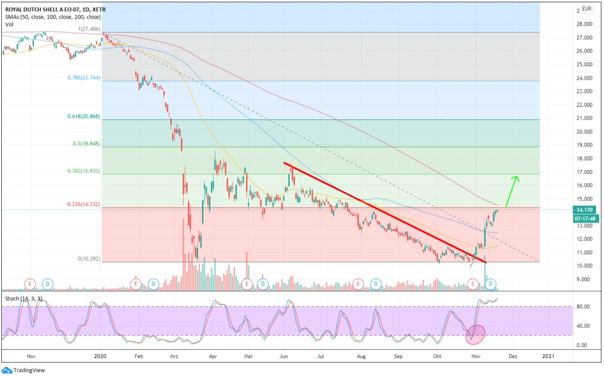Viewport: 604px width, 377px height.
Task: Click the Dez label on the time axis
Action: pyautogui.click(x=513, y=356)
